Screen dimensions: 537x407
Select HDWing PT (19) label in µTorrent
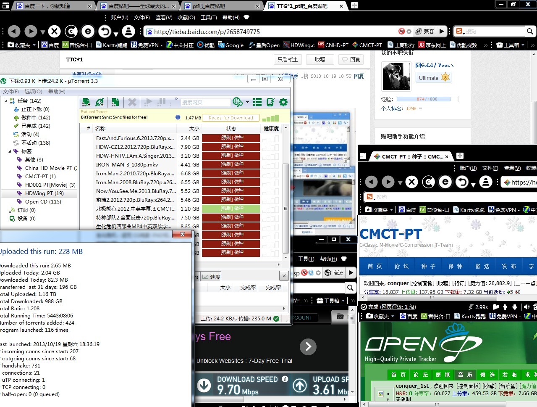pos(44,193)
